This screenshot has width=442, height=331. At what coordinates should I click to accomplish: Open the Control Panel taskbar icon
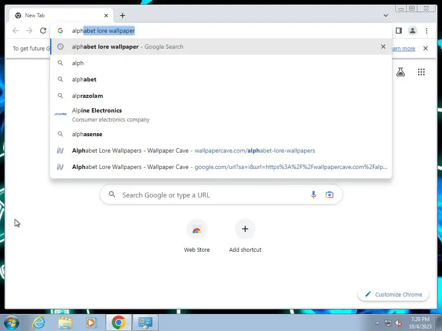click(145, 322)
